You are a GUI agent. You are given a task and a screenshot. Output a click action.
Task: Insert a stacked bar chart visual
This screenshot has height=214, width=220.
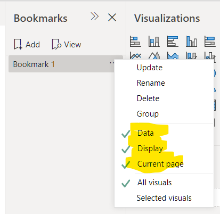click(135, 41)
